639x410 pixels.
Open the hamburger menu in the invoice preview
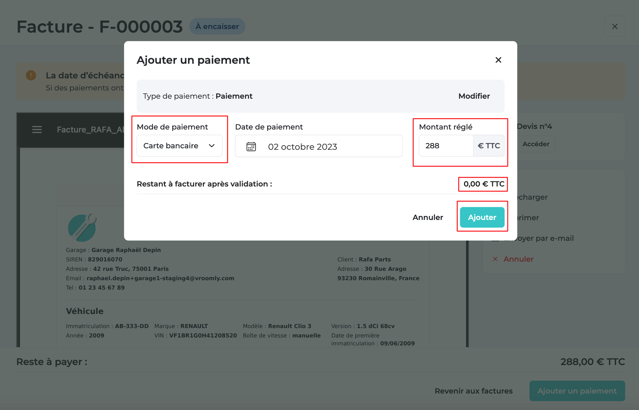click(x=37, y=130)
